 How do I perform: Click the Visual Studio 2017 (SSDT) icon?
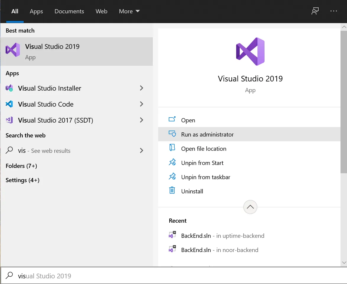point(9,120)
